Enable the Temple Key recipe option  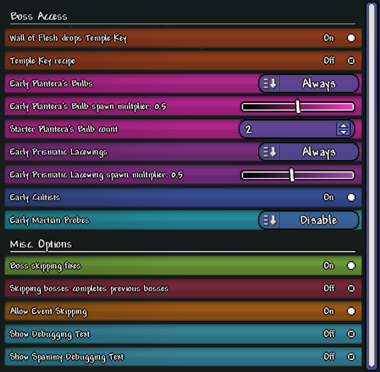[x=351, y=60]
